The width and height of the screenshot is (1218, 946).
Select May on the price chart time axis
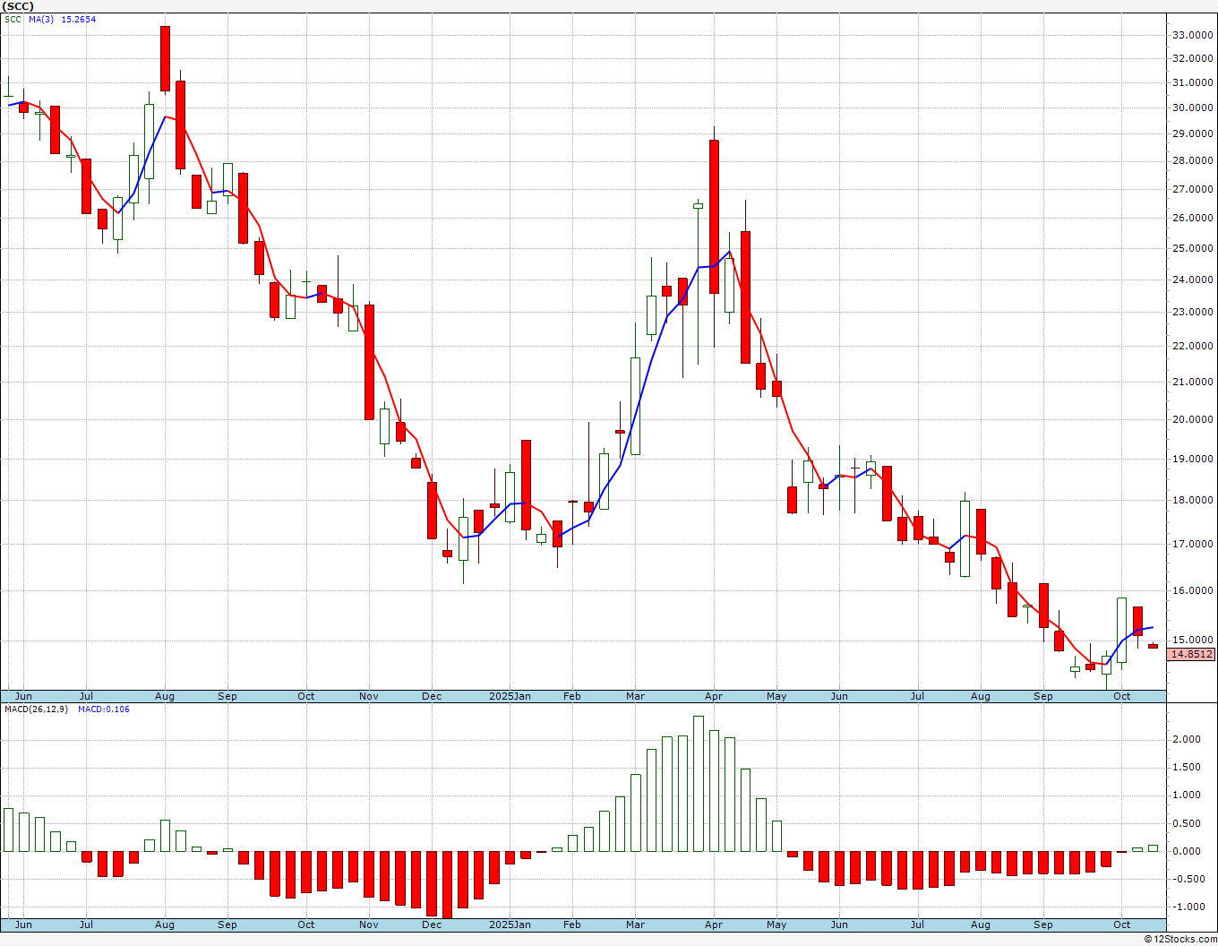(776, 696)
